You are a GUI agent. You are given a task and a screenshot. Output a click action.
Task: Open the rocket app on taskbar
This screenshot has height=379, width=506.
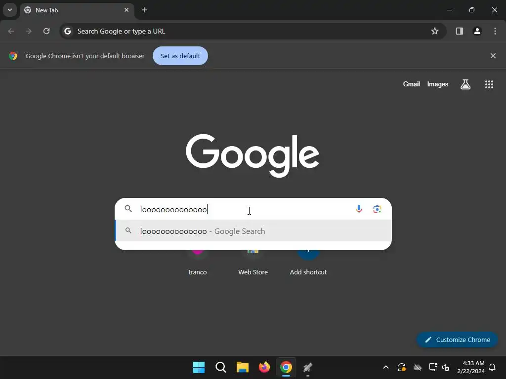308,367
